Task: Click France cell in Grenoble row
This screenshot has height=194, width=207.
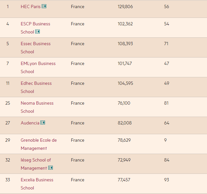Action: (78, 140)
